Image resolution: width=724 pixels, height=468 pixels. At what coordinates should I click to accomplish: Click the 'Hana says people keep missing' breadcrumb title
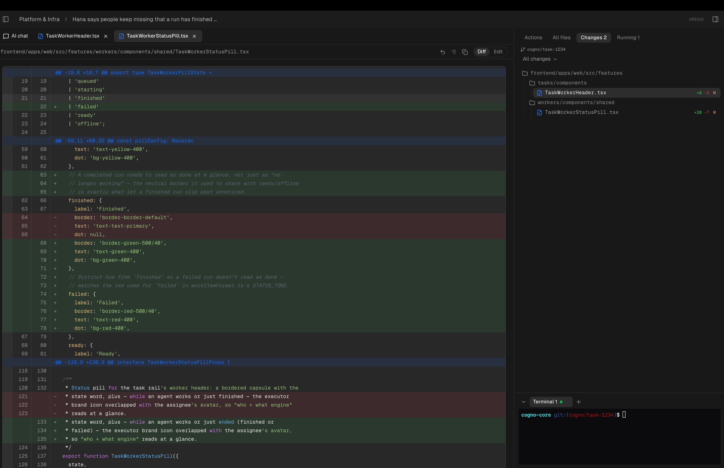click(x=144, y=19)
